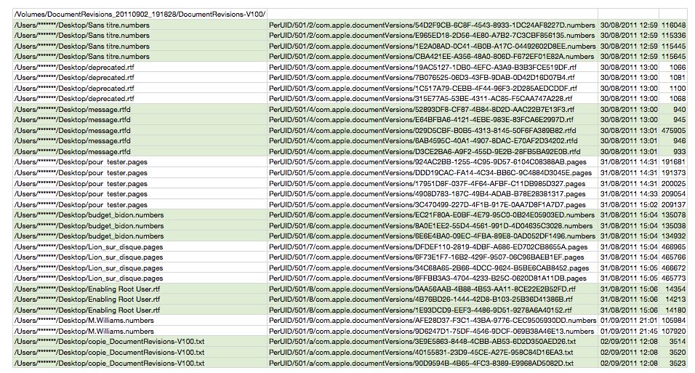Viewport: 695px width, 373px height.
Task: Click the numbers version path starting AFE28D37
Action: tap(432, 321)
